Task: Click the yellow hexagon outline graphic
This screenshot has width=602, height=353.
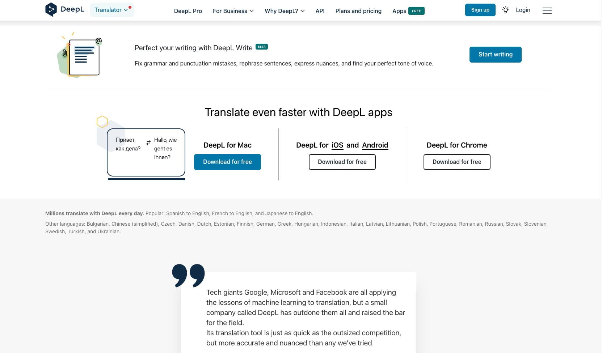Action: (102, 122)
